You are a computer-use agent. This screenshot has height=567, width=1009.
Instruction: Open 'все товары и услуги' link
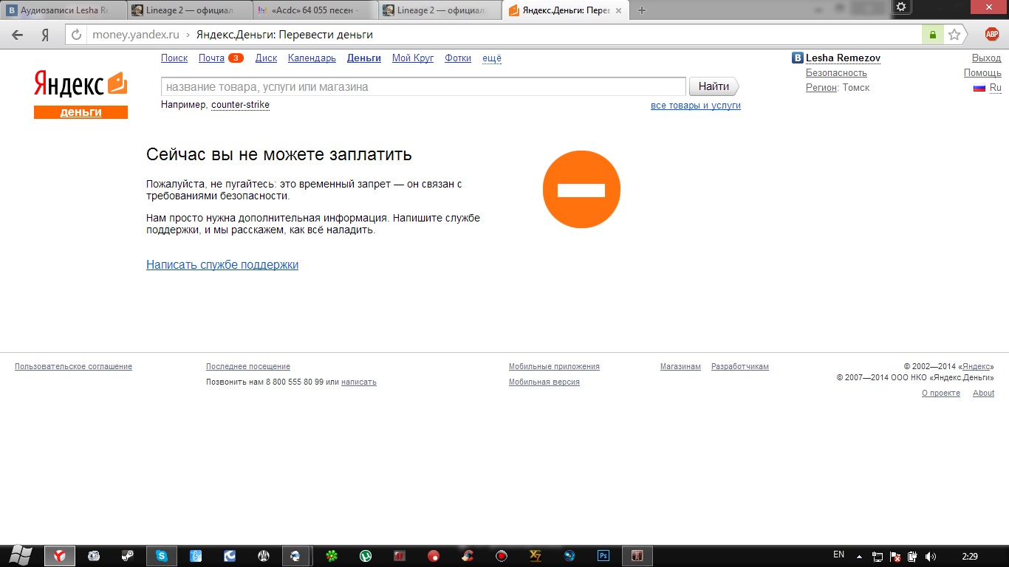(696, 106)
